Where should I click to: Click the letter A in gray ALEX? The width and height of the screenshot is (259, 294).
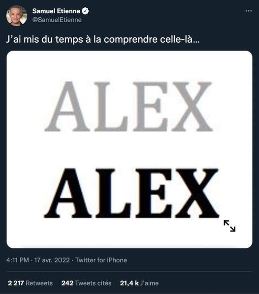pyautogui.click(x=67, y=106)
